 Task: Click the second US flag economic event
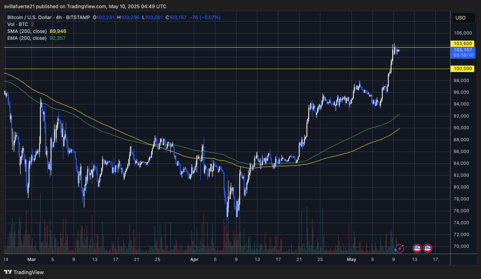428,249
